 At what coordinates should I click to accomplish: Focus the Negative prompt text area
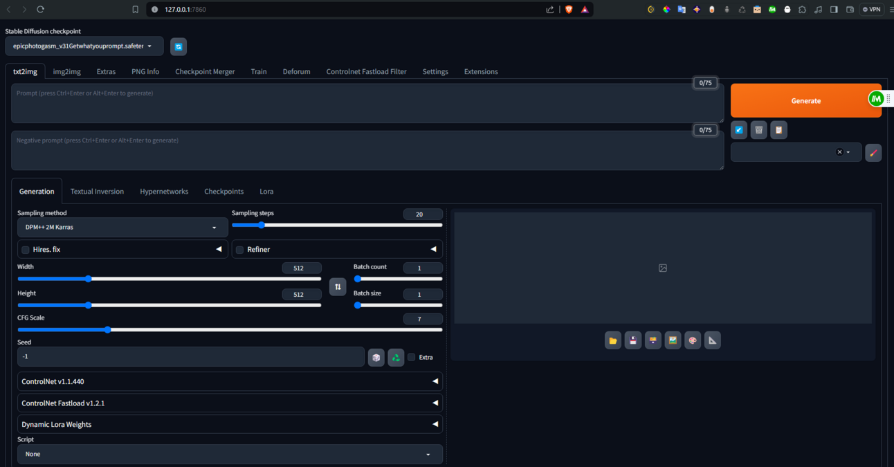pyautogui.click(x=367, y=151)
